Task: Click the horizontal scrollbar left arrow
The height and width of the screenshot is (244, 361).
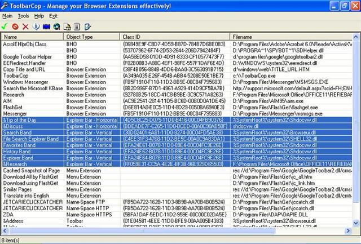Action: pyautogui.click(x=5, y=230)
